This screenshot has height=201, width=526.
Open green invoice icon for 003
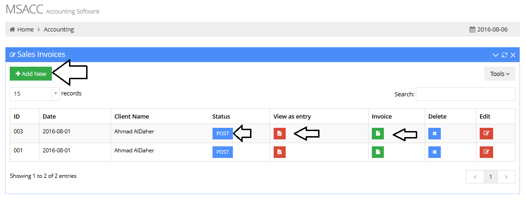pyautogui.click(x=378, y=133)
